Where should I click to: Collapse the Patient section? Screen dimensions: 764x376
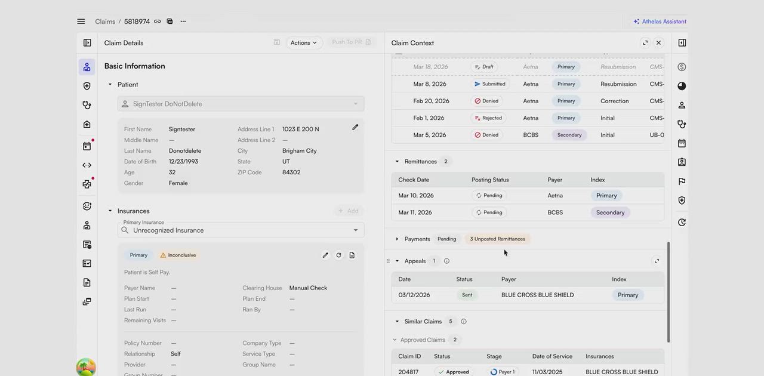110,85
